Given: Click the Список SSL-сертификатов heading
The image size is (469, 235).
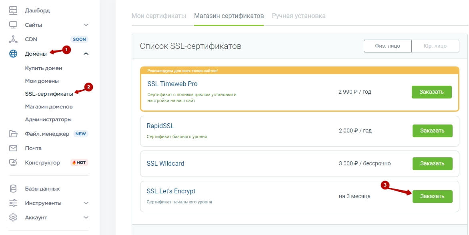Looking at the screenshot, I should point(190,46).
